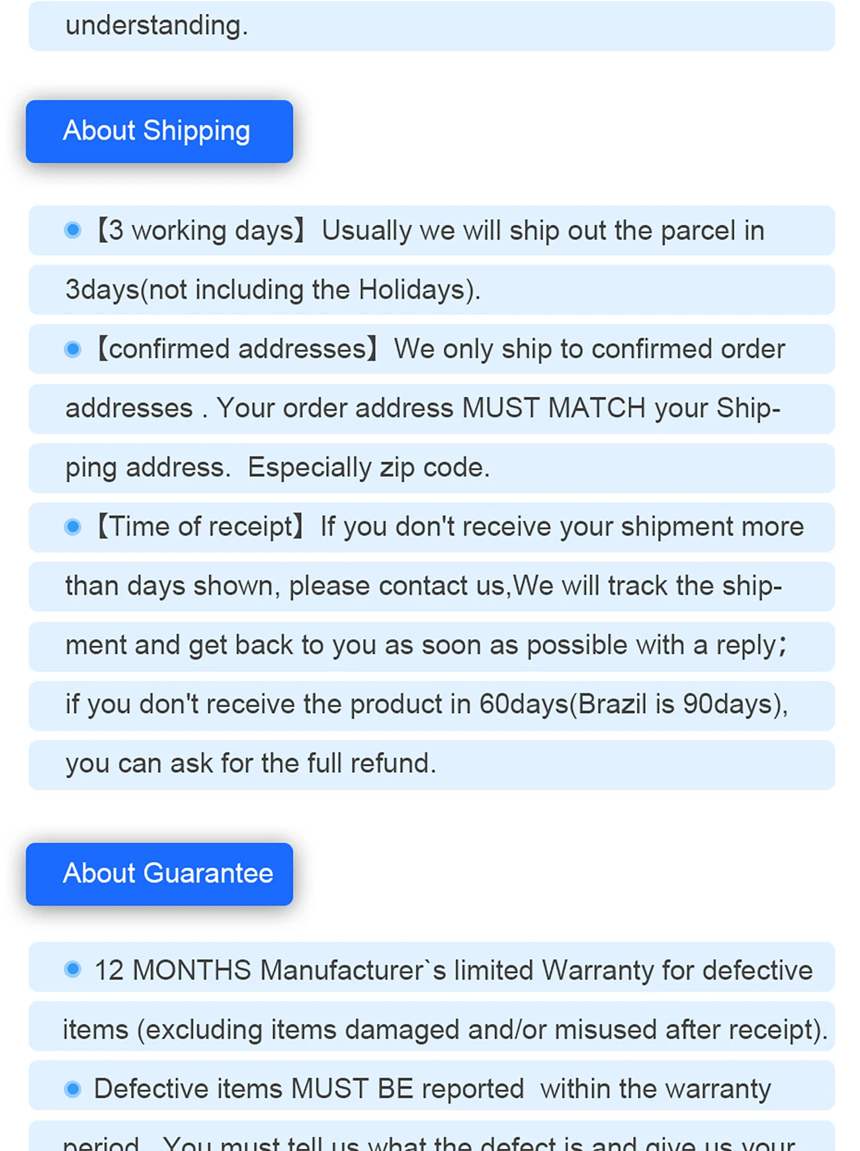Click the 'get back to you as soon' line
Image resolution: width=860 pixels, height=1151 pixels.
point(423,645)
